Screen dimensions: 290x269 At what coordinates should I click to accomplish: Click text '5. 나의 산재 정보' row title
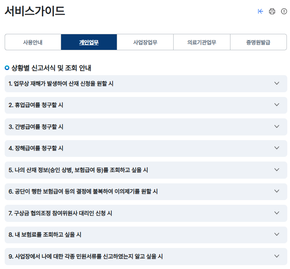point(78,170)
